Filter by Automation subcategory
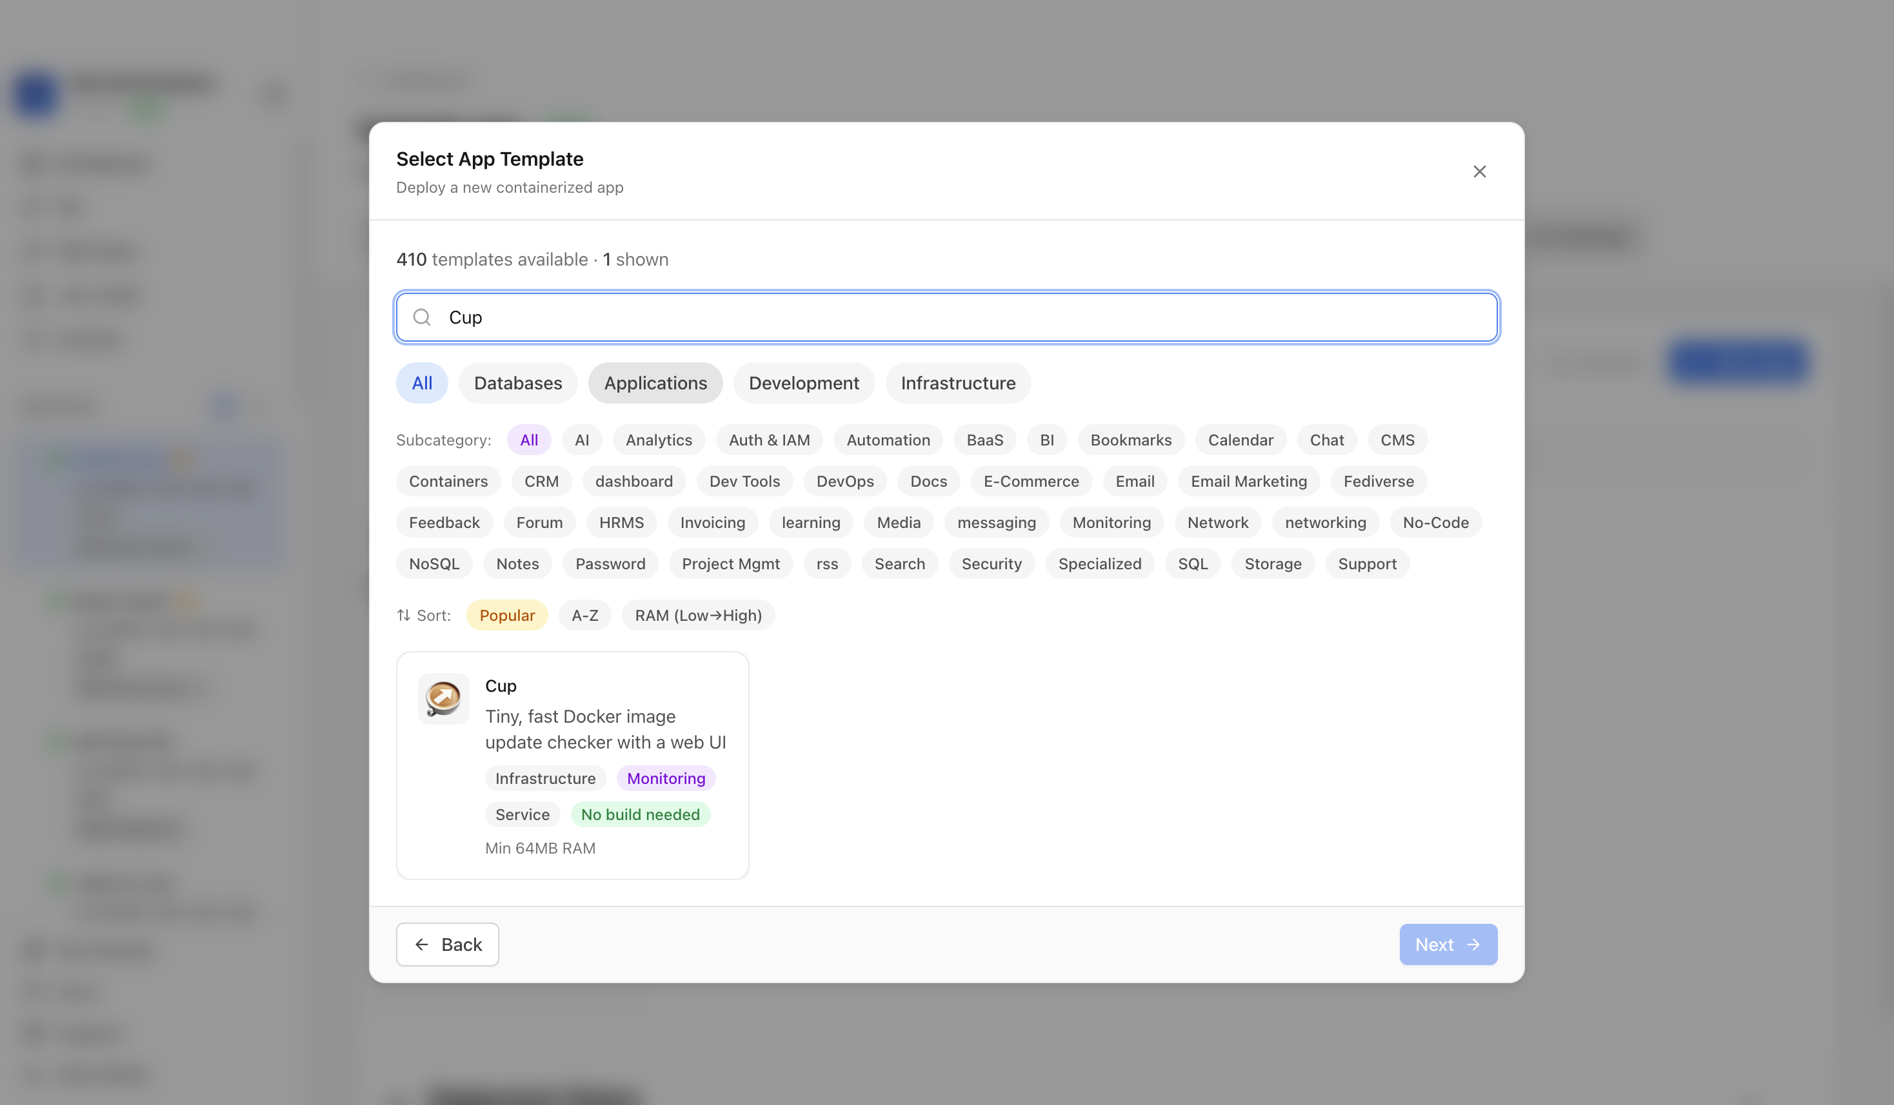Image resolution: width=1894 pixels, height=1105 pixels. point(888,440)
